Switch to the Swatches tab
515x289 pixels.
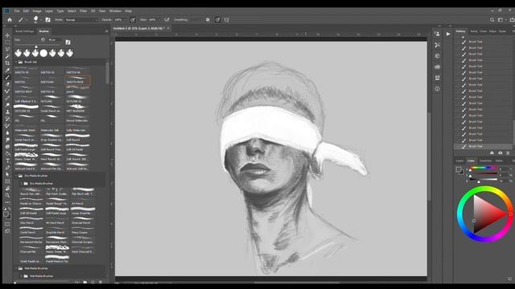(x=485, y=161)
